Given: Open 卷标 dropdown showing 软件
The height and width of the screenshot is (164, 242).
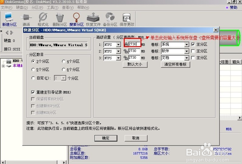Looking at the screenshot, I should tap(187, 51).
